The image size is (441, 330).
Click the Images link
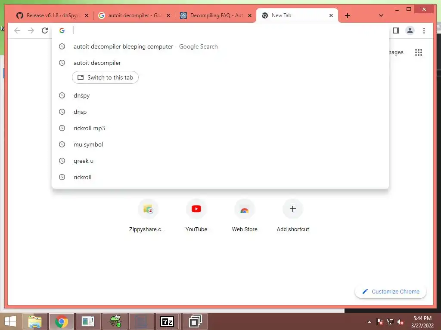396,52
